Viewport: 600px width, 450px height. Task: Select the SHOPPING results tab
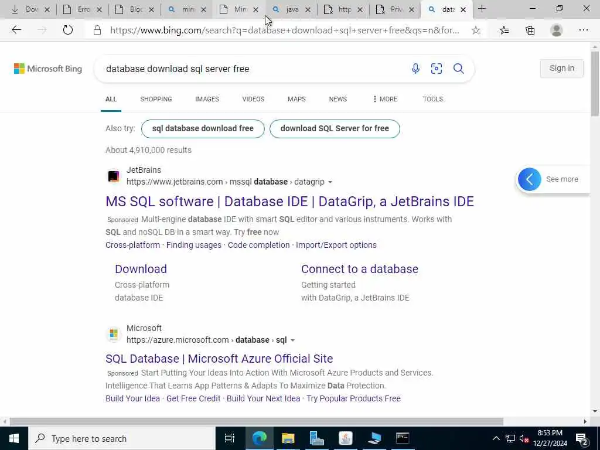click(156, 99)
